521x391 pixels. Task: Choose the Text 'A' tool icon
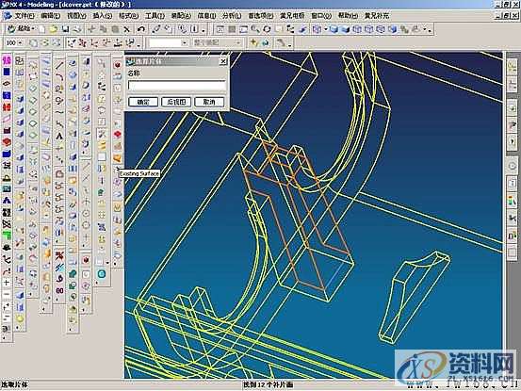(59, 136)
